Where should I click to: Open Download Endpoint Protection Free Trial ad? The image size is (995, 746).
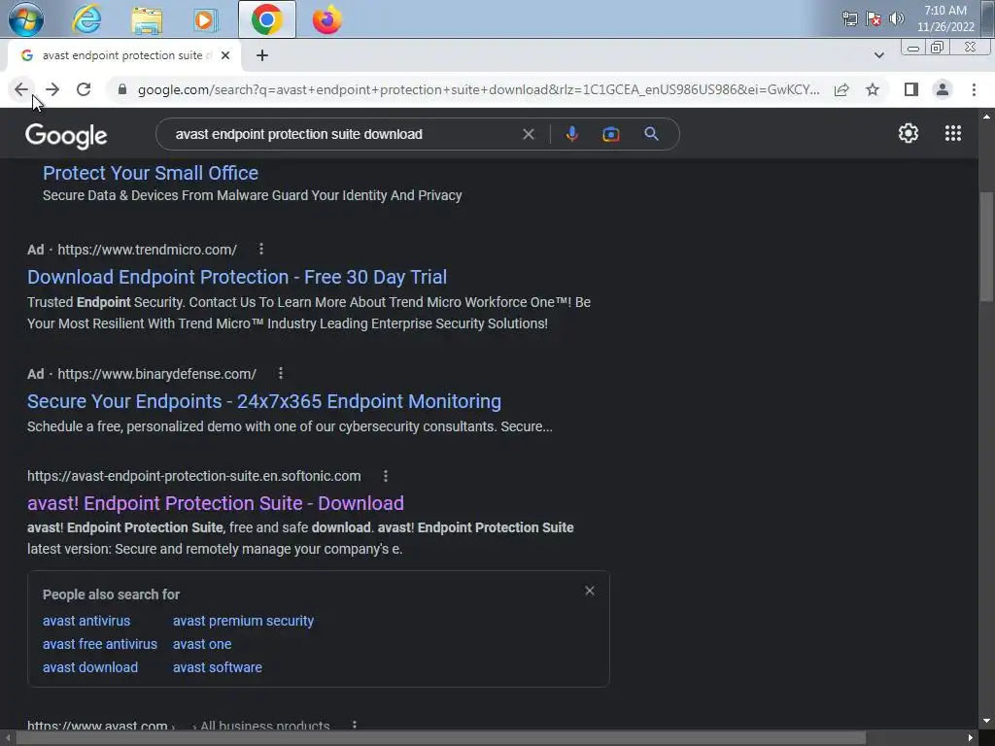(237, 277)
